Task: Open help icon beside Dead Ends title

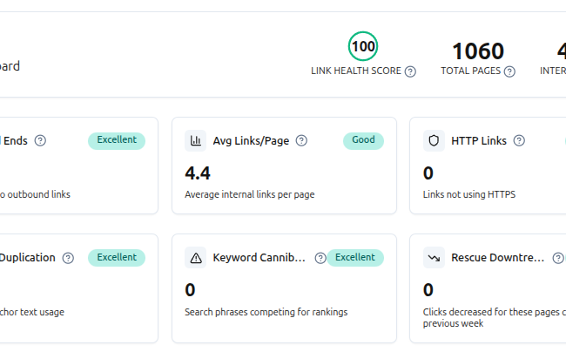Action: pyautogui.click(x=40, y=140)
